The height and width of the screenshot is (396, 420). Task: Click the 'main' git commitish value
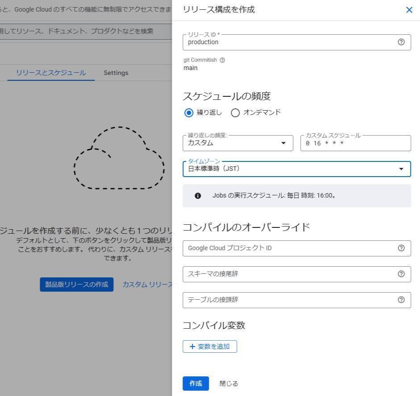coord(191,68)
